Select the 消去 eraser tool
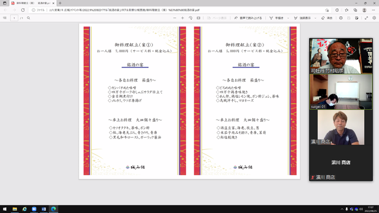 coord(327,18)
